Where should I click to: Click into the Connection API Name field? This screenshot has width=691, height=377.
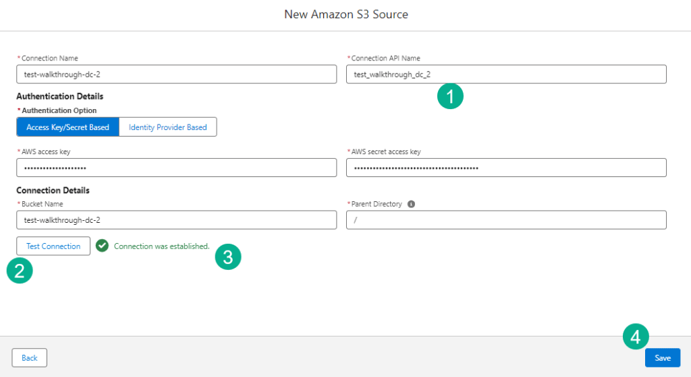pyautogui.click(x=506, y=74)
